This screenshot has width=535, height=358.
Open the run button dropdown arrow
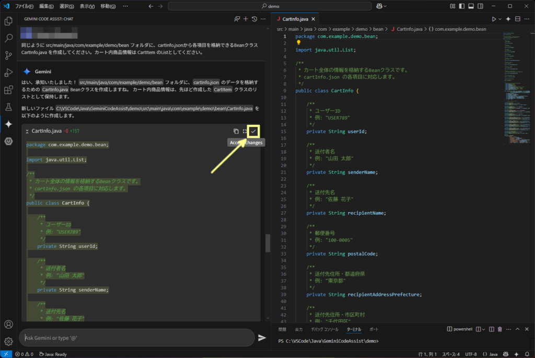point(500,19)
